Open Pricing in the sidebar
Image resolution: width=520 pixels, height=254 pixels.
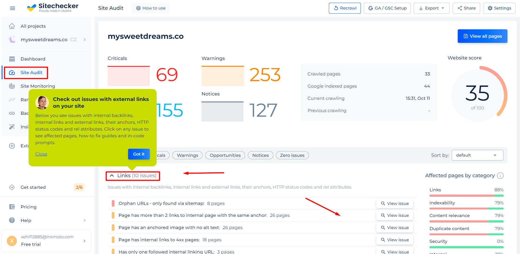[x=29, y=207]
